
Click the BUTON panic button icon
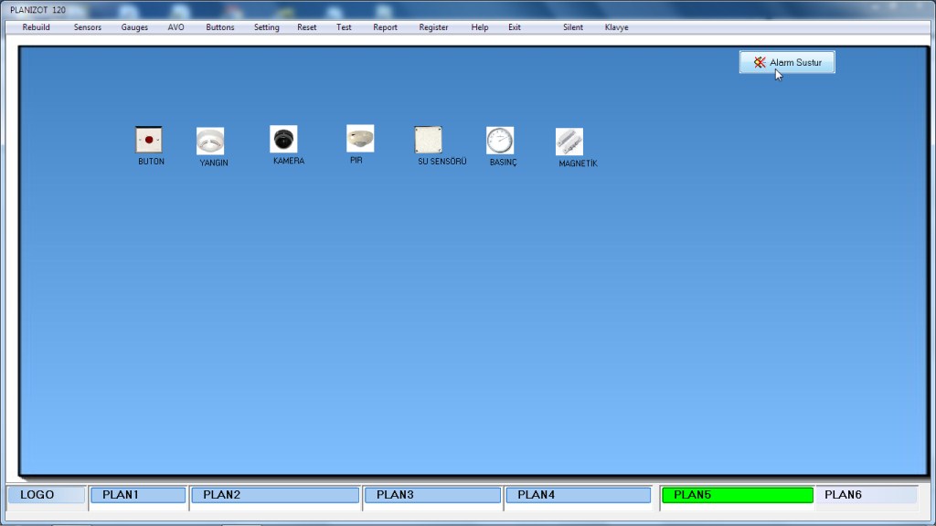pos(148,140)
